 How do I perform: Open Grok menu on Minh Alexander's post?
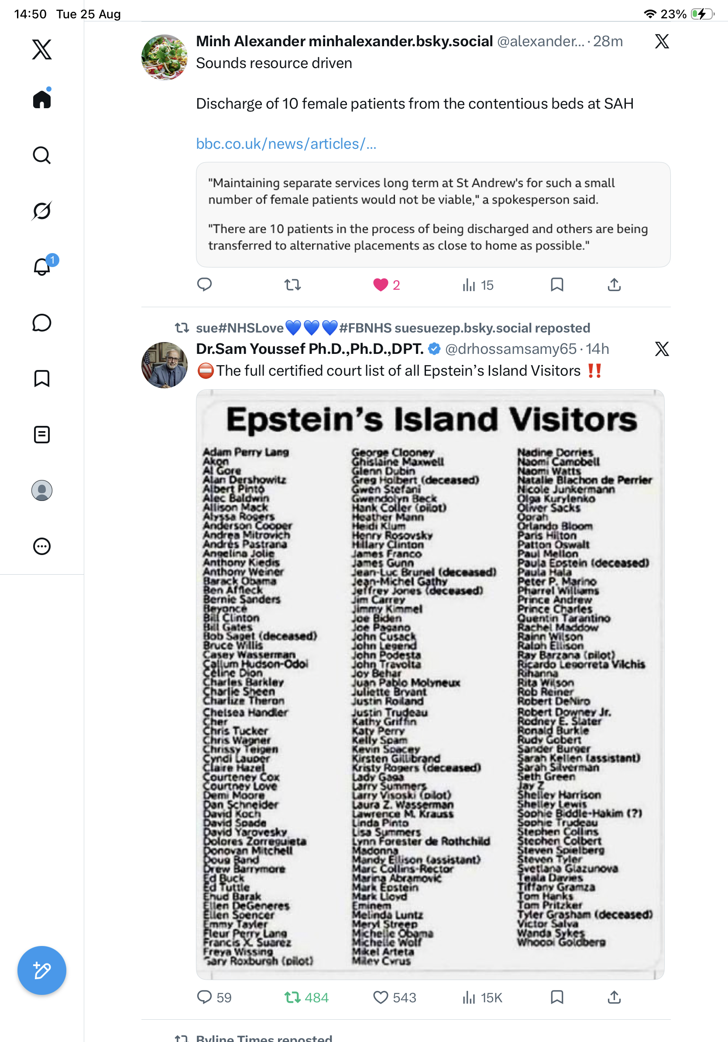click(662, 41)
